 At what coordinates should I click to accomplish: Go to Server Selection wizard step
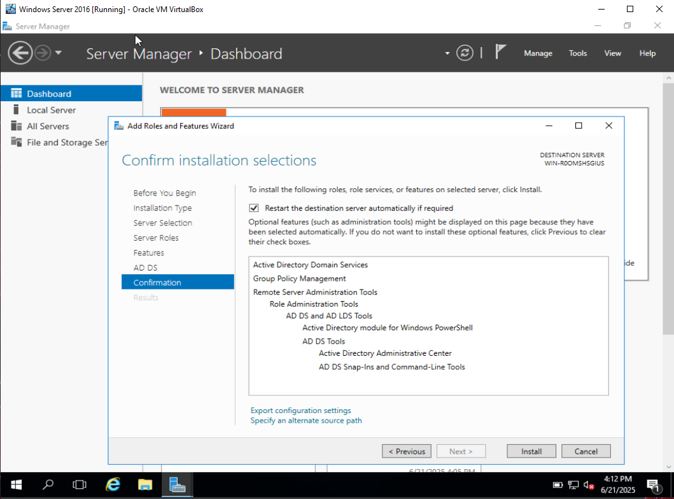pyautogui.click(x=162, y=223)
